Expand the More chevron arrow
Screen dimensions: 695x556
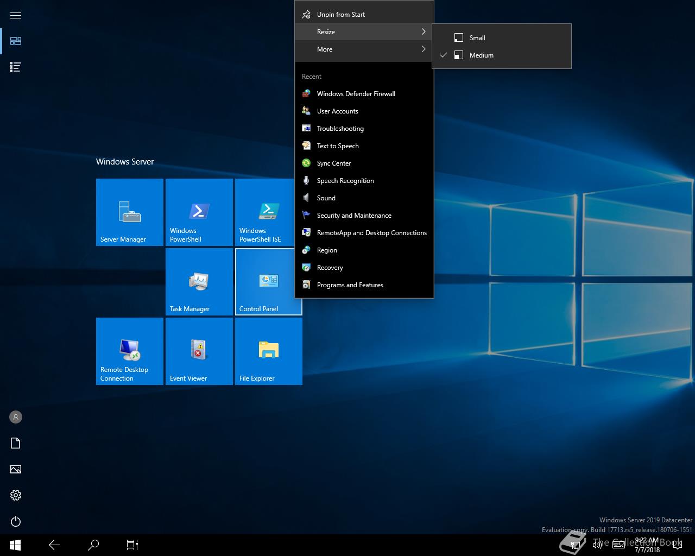[x=424, y=49]
